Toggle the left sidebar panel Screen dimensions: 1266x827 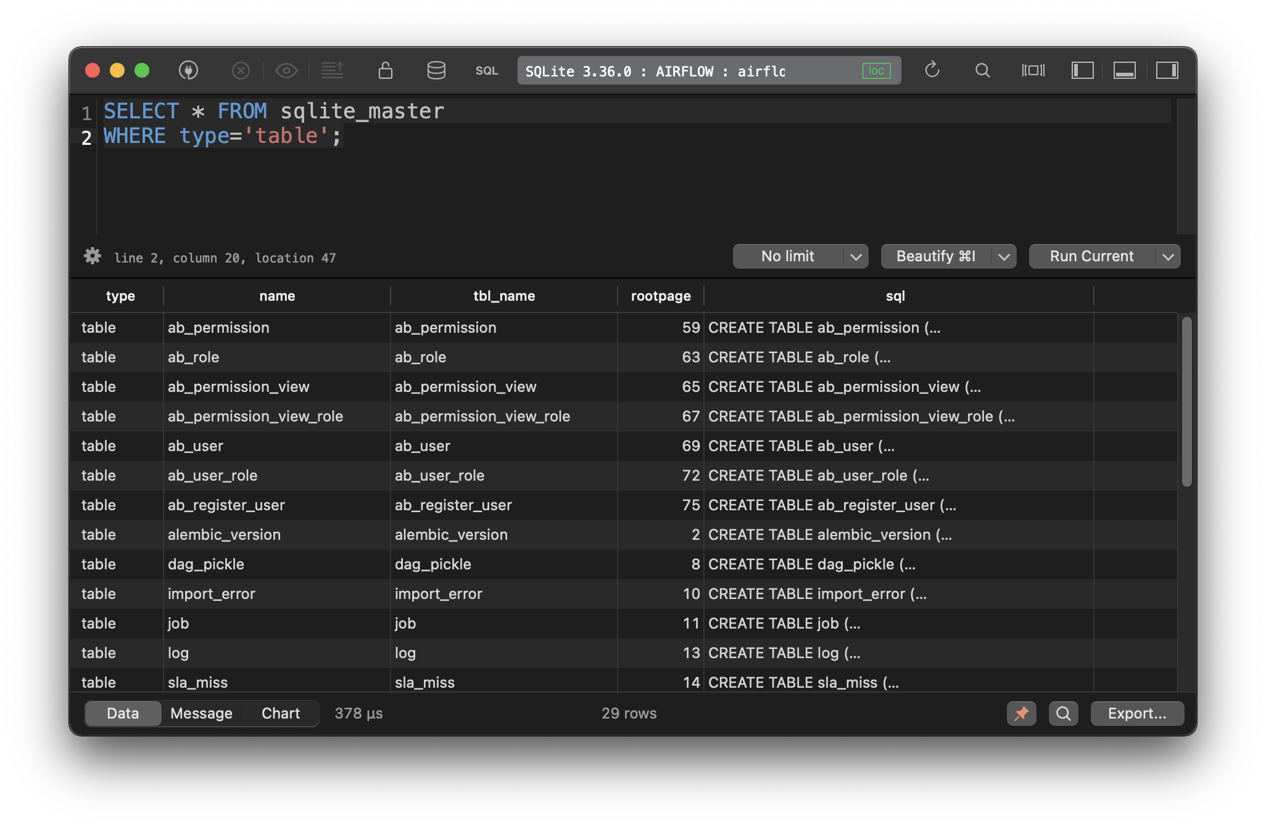[x=1082, y=70]
